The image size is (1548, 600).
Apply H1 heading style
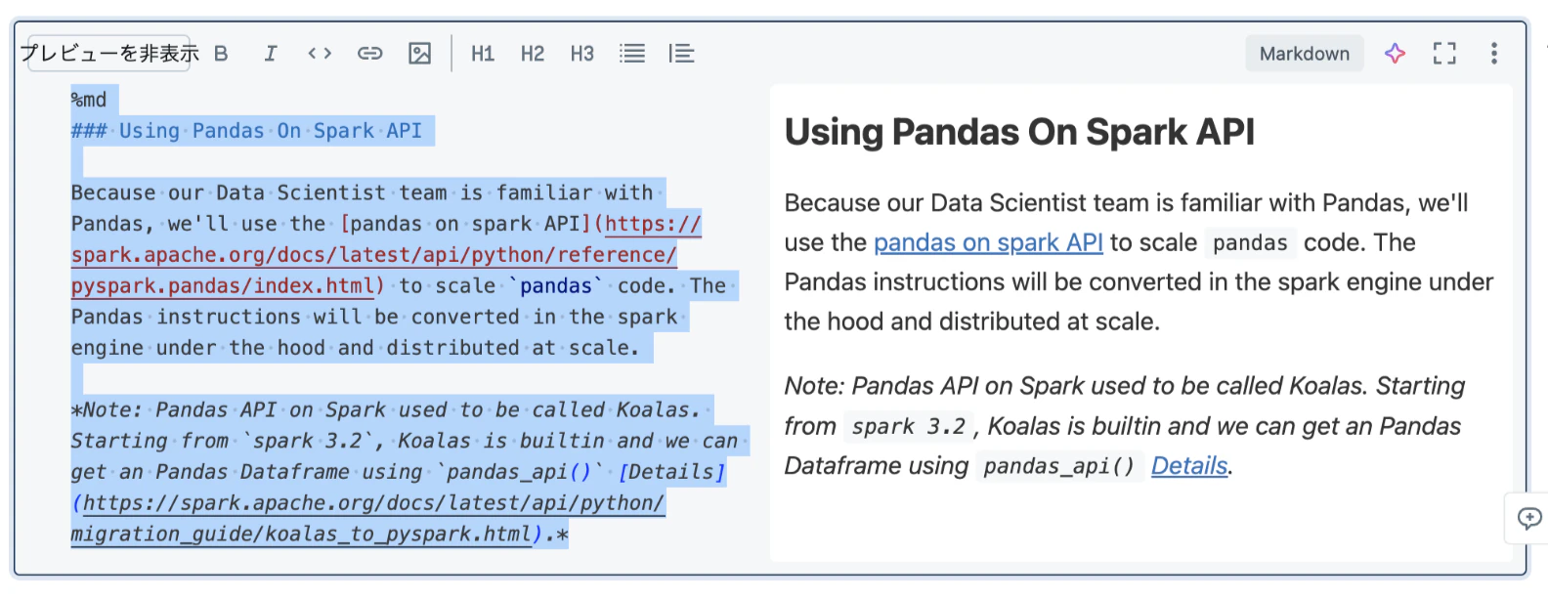pyautogui.click(x=483, y=54)
